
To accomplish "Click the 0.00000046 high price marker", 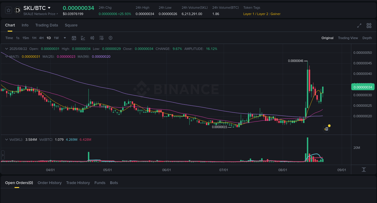I will [x=296, y=61].
